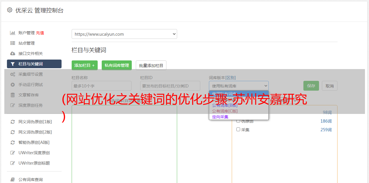
Task: Choose 定向采集 option in the dropdown
Action: coord(220,117)
